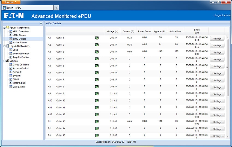The width and height of the screenshot is (232, 147).
Task: Click the 'Outlet 13' name cell
Action: [61, 121]
